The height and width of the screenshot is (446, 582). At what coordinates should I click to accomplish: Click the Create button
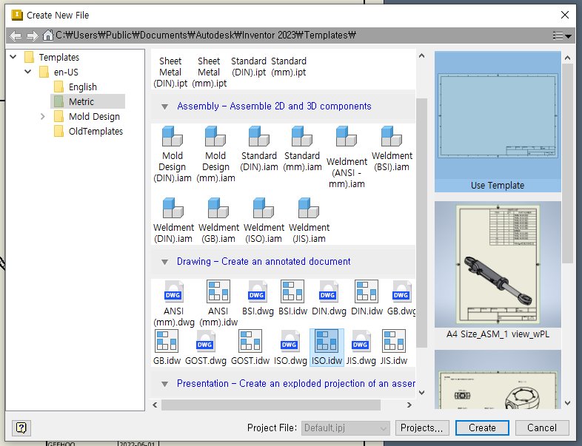click(482, 428)
